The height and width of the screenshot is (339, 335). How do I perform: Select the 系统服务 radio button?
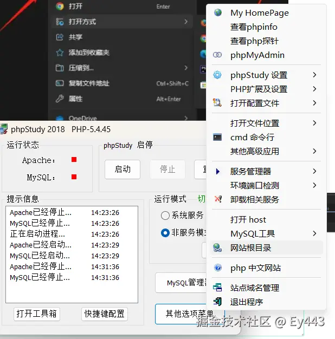point(165,216)
